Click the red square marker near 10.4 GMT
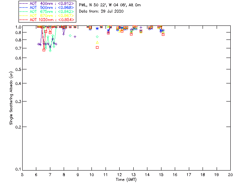Screen dimensions: 237x189 pyautogui.click(x=97, y=48)
